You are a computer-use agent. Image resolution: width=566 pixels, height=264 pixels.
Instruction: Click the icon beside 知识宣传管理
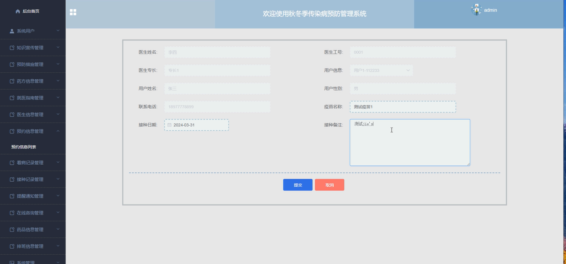(12, 48)
